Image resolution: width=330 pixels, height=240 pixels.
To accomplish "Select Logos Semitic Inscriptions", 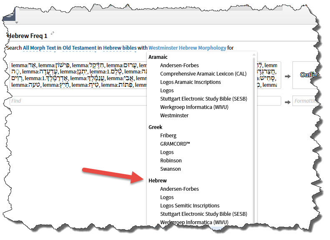I will 190,206.
